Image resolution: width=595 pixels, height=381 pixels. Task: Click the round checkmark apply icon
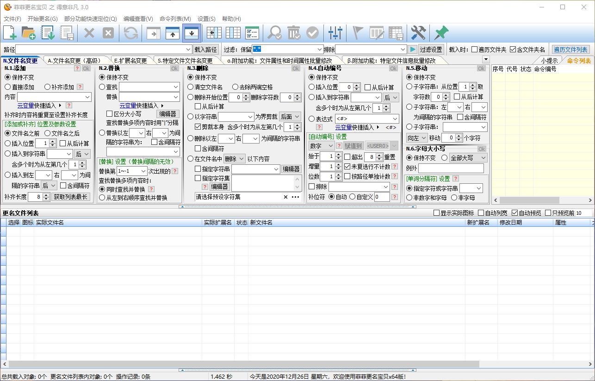[313, 33]
